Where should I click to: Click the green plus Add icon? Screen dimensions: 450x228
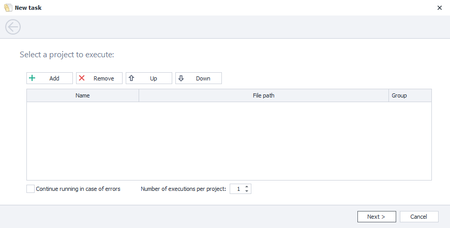(x=32, y=78)
